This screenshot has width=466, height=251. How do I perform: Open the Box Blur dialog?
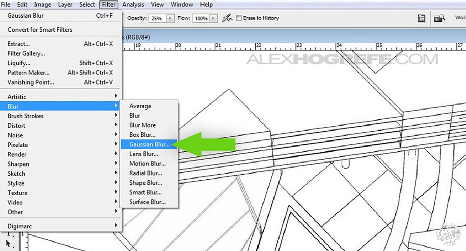point(149,135)
